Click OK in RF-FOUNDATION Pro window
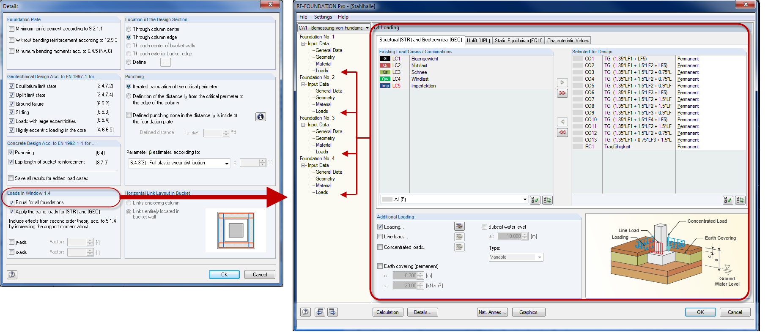Viewport: 779px width, 333px height. tap(700, 312)
